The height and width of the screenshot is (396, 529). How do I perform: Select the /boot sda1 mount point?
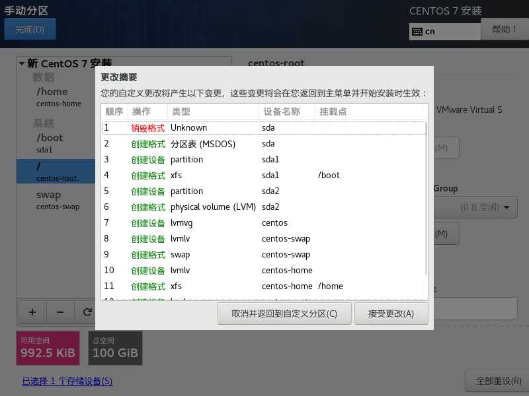(56, 143)
